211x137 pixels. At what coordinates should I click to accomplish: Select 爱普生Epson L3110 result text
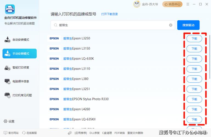point(77,69)
